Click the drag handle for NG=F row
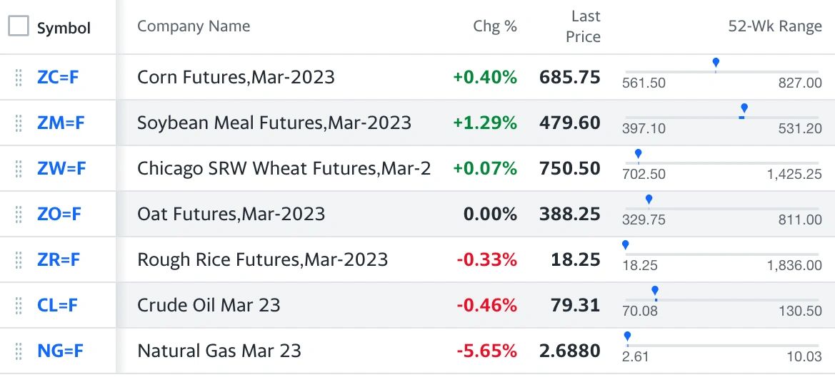The width and height of the screenshot is (835, 382). (19, 352)
